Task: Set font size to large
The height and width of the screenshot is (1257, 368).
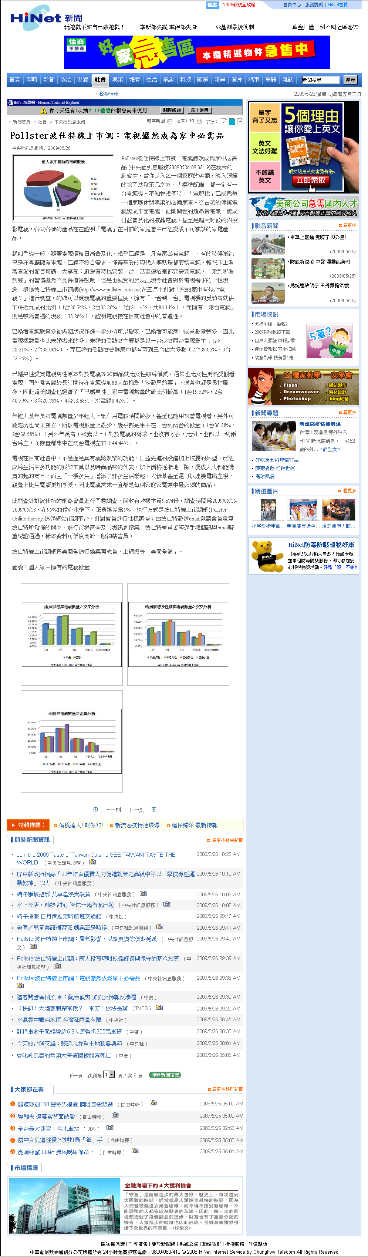Action: 240,122
